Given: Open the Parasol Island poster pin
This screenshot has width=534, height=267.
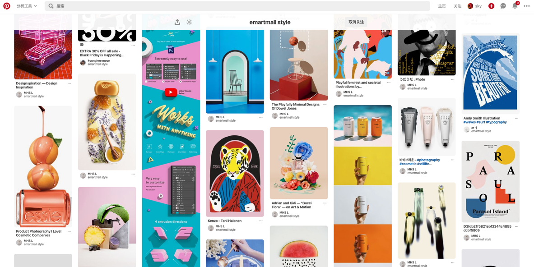Looking at the screenshot, I should click(490, 182).
